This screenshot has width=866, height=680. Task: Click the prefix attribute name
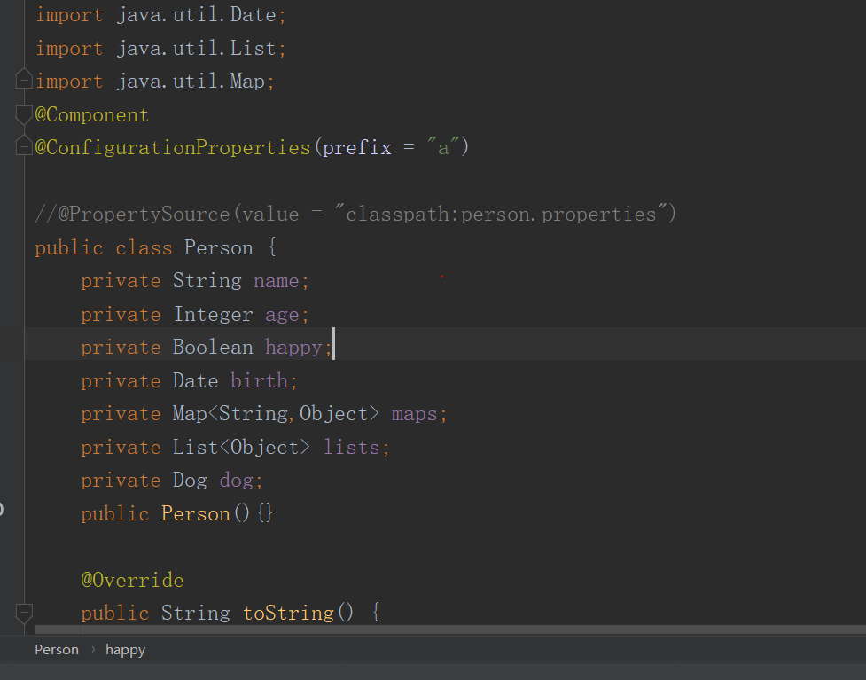point(357,147)
